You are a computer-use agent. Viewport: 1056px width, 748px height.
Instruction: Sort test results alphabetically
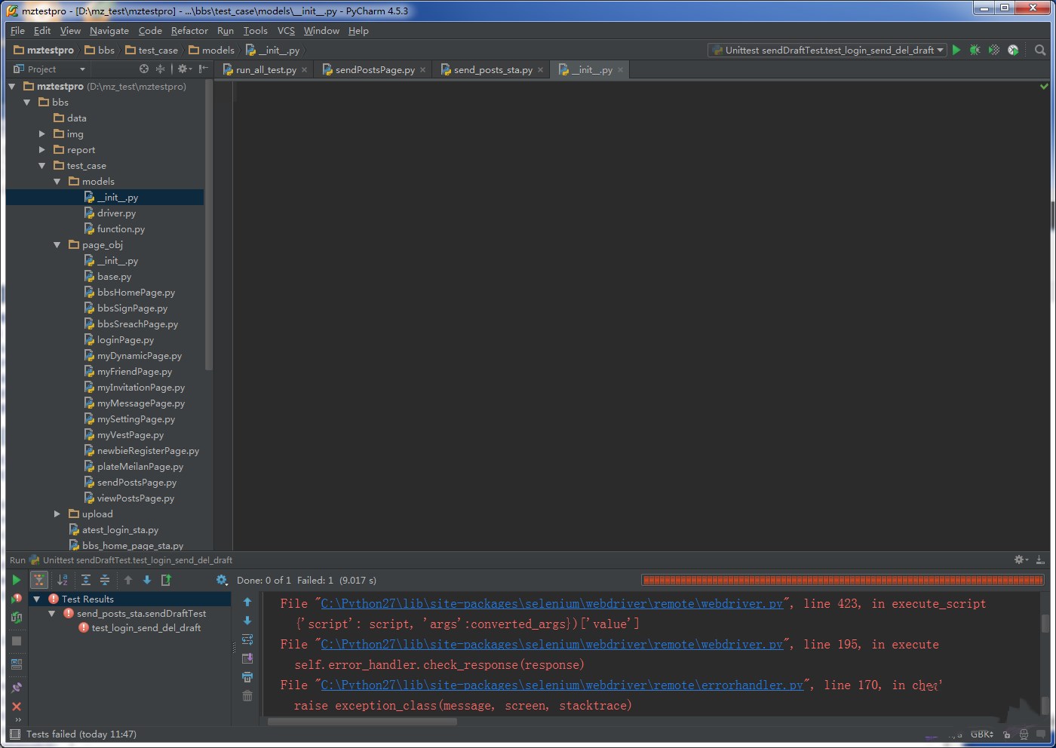[63, 580]
